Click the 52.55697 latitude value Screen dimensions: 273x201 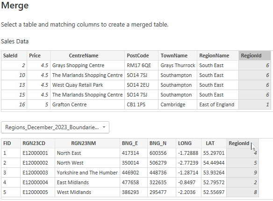(x=214, y=192)
